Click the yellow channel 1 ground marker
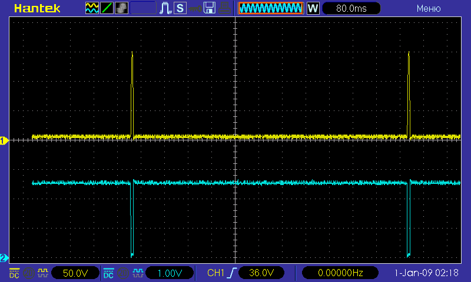 pyautogui.click(x=4, y=140)
